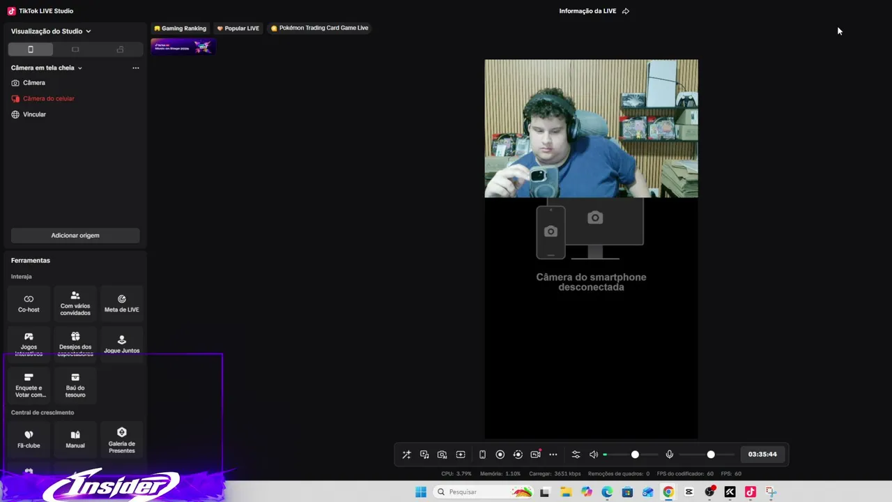Screen dimensions: 892x502
Task: Click the 03:35:44 live timer button
Action: [762, 455]
